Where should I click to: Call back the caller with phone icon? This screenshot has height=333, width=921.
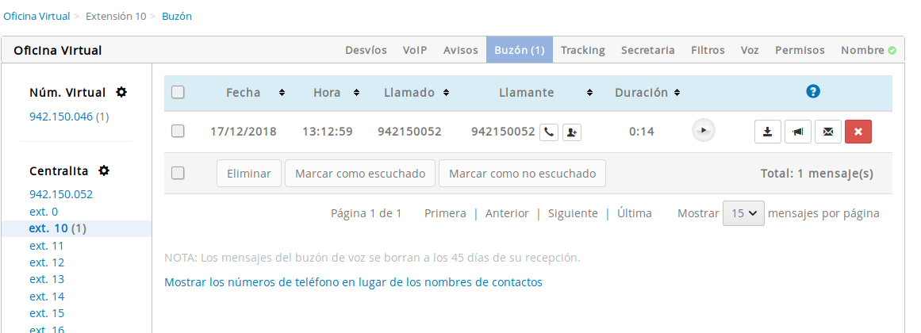548,132
